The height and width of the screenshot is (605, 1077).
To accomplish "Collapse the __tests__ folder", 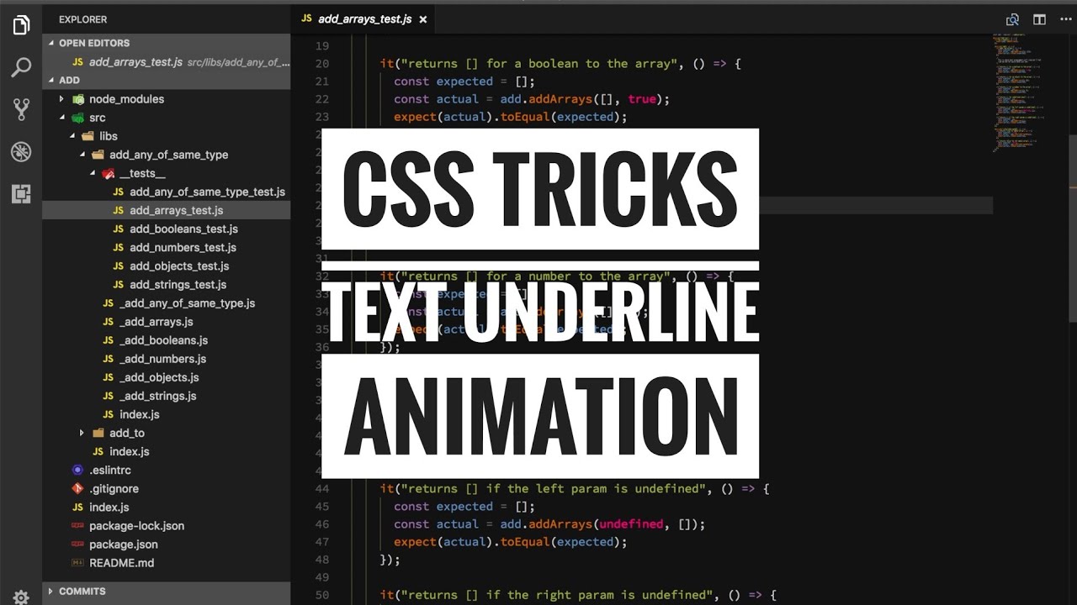I will click(92, 173).
